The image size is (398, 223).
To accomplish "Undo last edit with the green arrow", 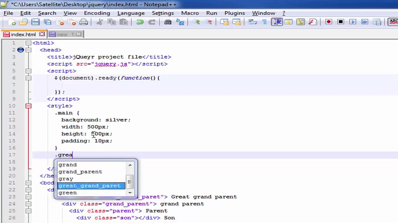I will coord(140,22).
